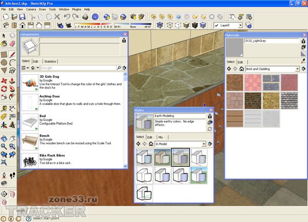Viewport: 308px width, 222px height.
Task: Open Styles details arrow menu
Action: point(210,144)
